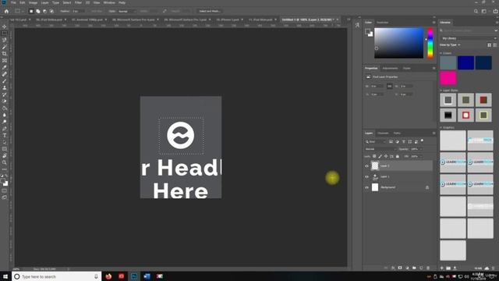Toggle Quick Mask mode
Viewport: 499px width, 281px height.
pos(5,190)
